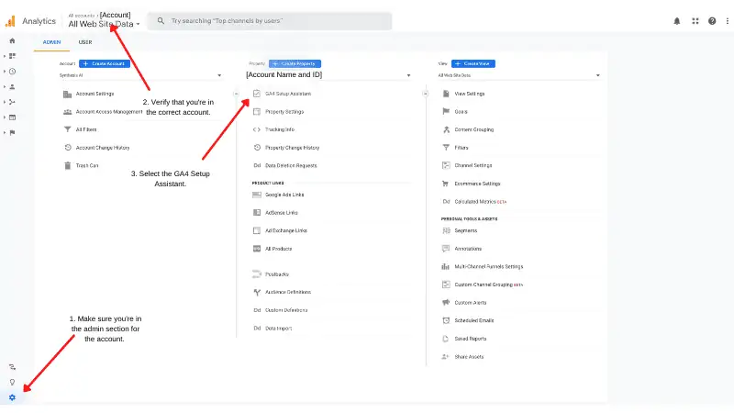Open the Attribution icon in lower sidebar

[12, 367]
